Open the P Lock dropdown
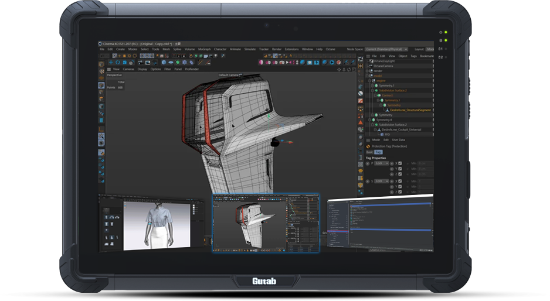 (382, 163)
